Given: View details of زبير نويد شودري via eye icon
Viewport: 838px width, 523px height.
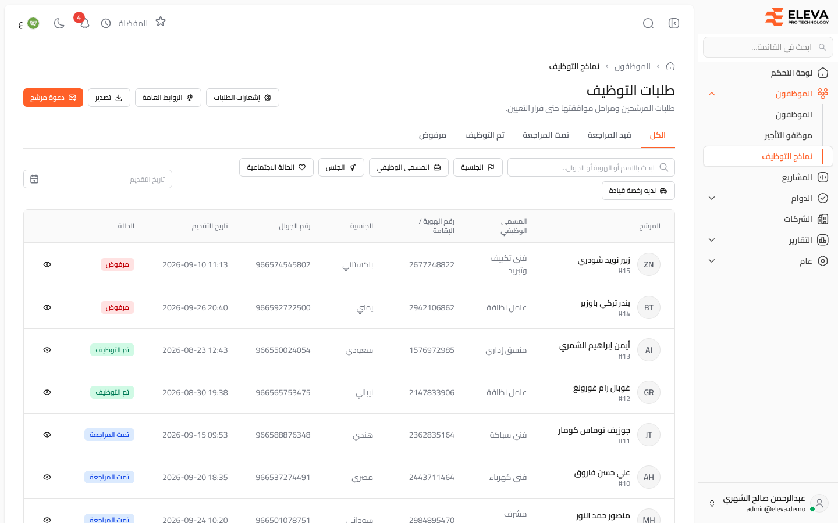Looking at the screenshot, I should click(x=47, y=264).
